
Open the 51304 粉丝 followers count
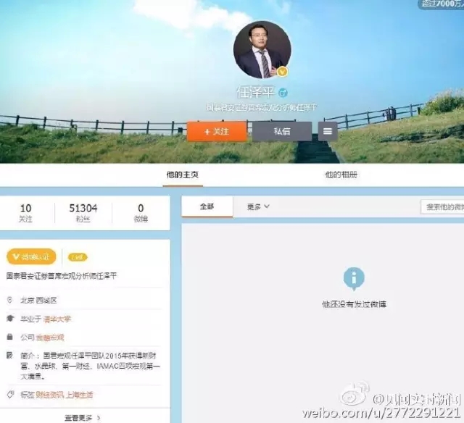[83, 213]
